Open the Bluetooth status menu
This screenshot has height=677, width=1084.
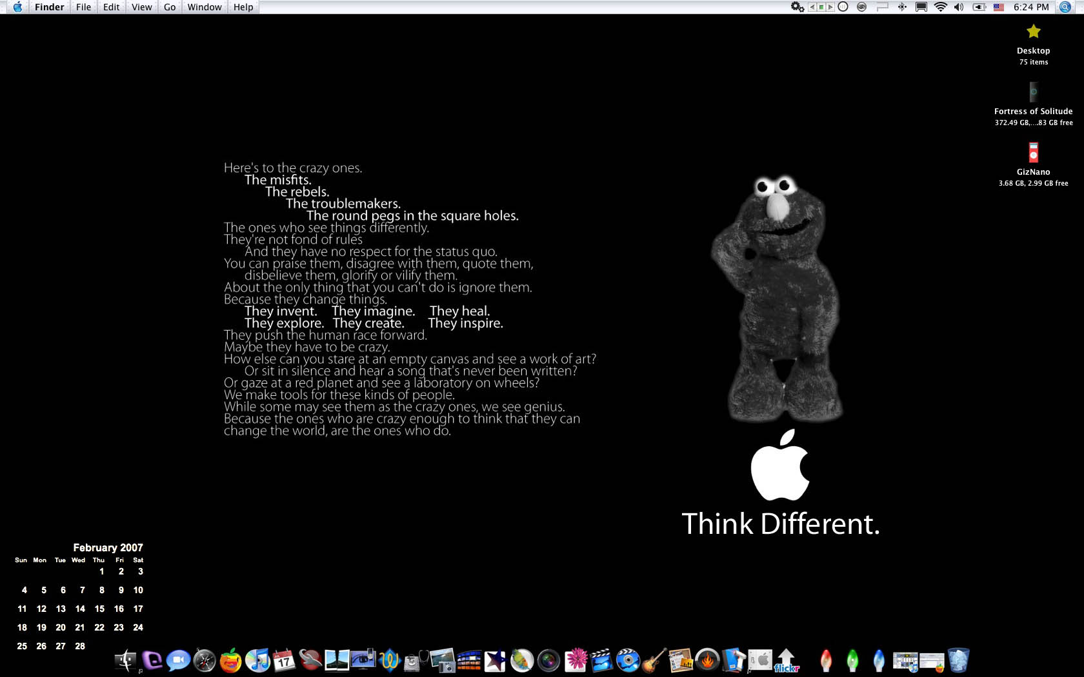tap(902, 7)
